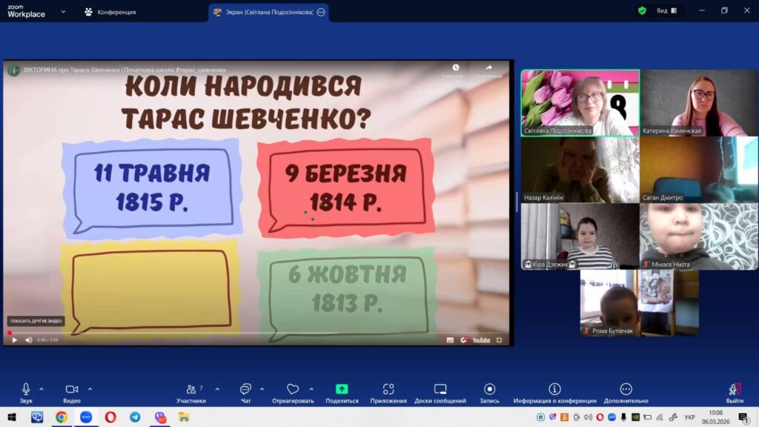
Task: Toggle the microphone with the Звук button
Action: (x=26, y=389)
